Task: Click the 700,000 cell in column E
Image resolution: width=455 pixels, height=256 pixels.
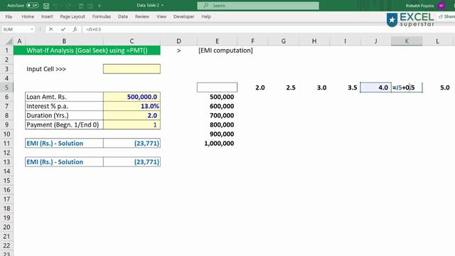Action: coord(217,115)
